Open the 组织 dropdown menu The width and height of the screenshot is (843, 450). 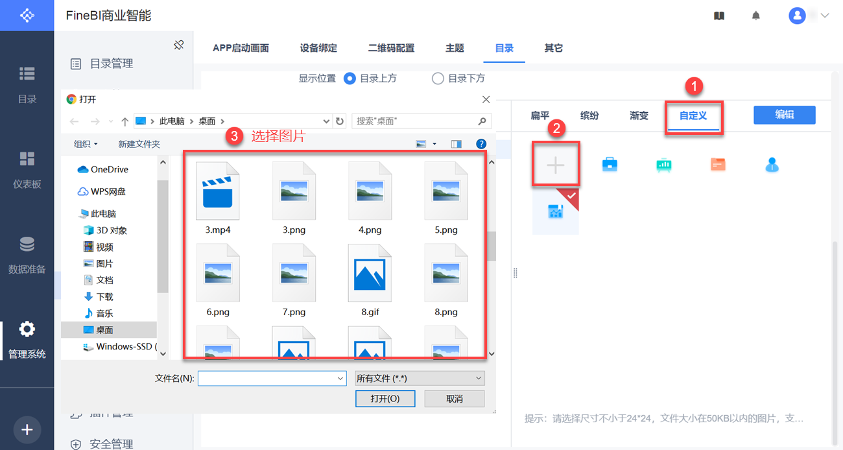click(86, 144)
